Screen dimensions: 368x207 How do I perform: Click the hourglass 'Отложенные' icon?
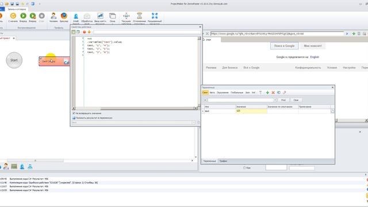pos(139,16)
